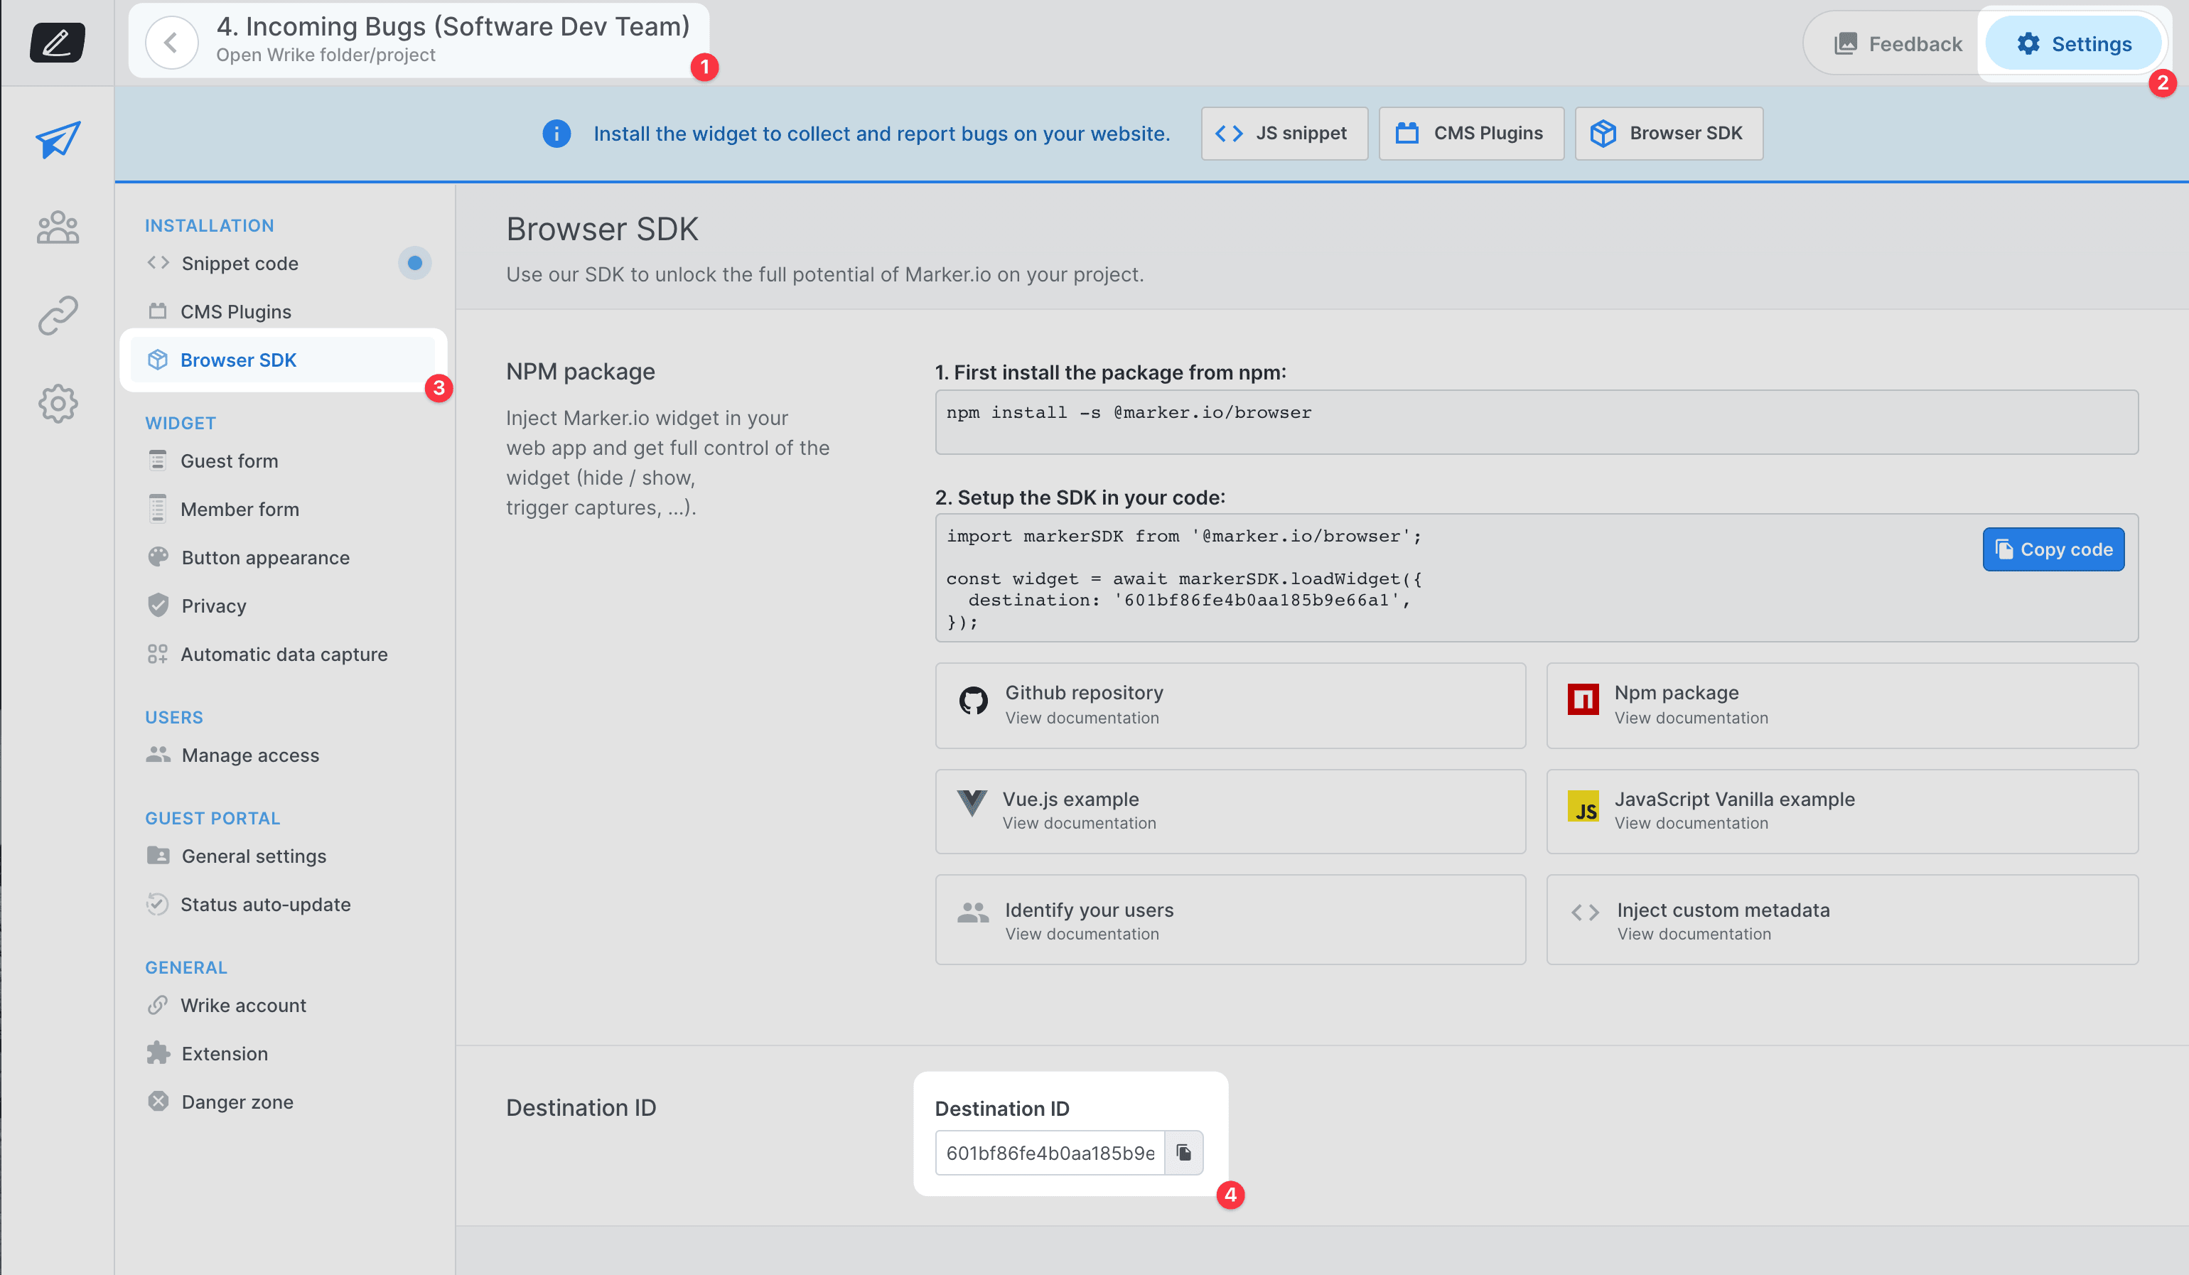Click the Browser SDK tab in top bar
2189x1275 pixels.
point(1668,132)
